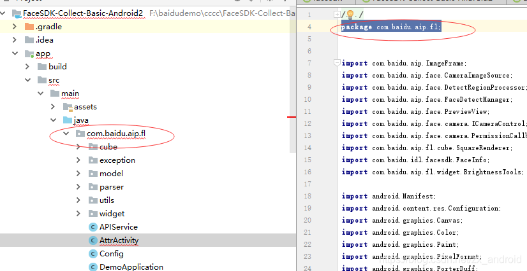
Task: Open DemoApplication in the project tree
Action: pyautogui.click(x=131, y=267)
